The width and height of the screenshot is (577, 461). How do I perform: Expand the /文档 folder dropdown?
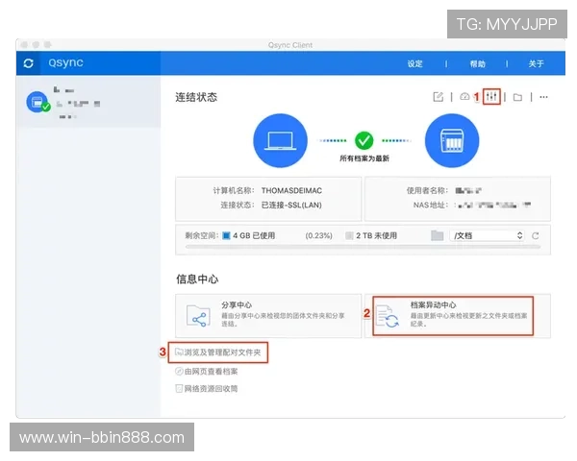(488, 235)
